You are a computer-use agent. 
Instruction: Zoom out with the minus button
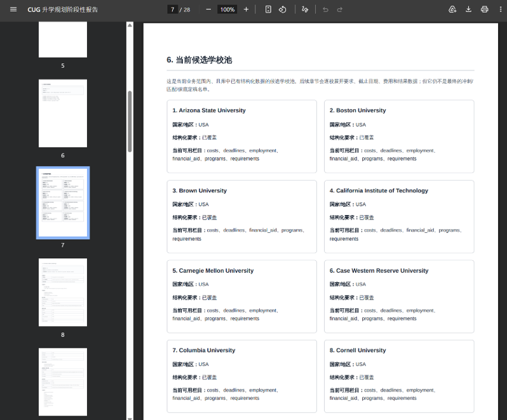208,10
